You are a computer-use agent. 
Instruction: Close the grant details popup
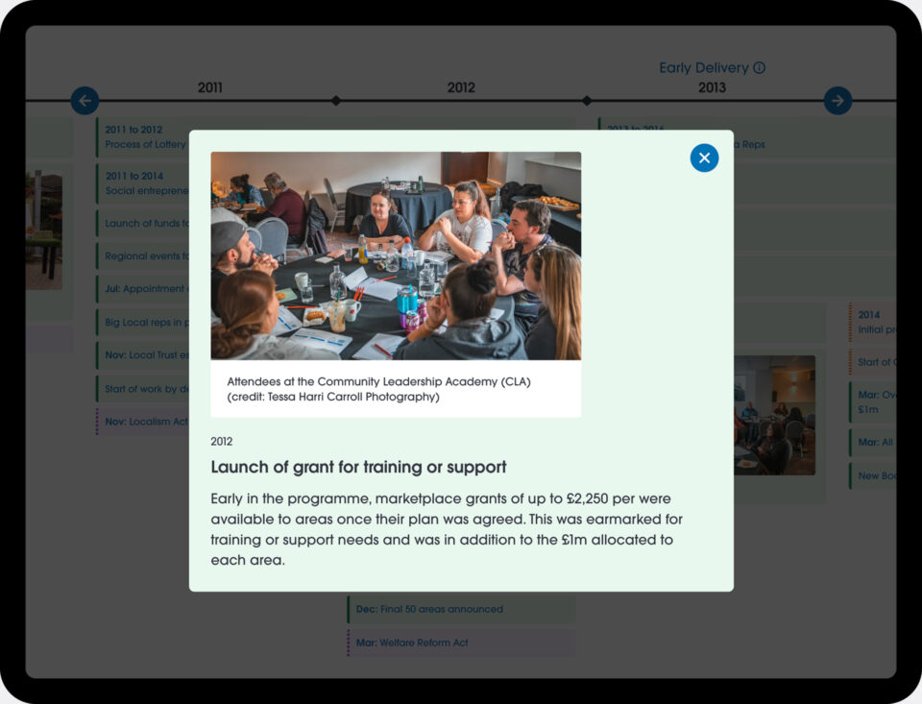tap(704, 158)
